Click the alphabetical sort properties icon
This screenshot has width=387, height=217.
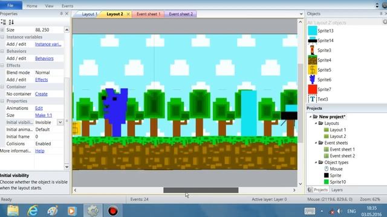point(11,22)
